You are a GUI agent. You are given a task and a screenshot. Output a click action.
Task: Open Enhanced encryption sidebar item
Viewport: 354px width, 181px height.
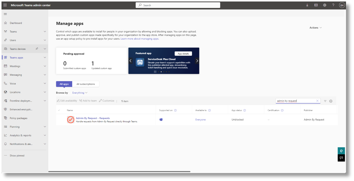21,109
